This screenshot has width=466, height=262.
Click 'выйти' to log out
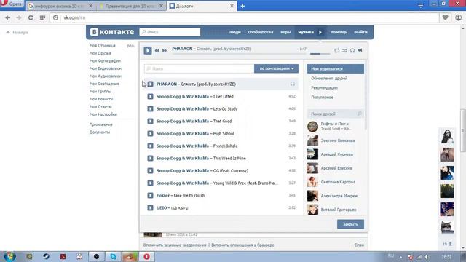(360, 32)
